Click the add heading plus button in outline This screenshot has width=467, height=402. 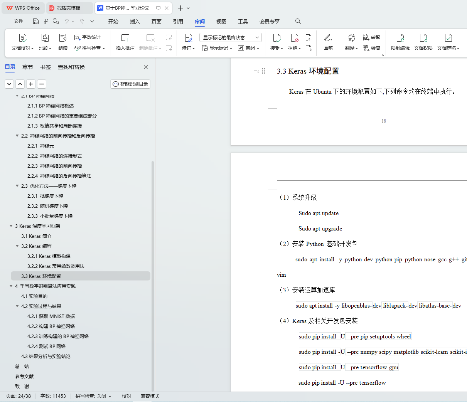pos(31,84)
